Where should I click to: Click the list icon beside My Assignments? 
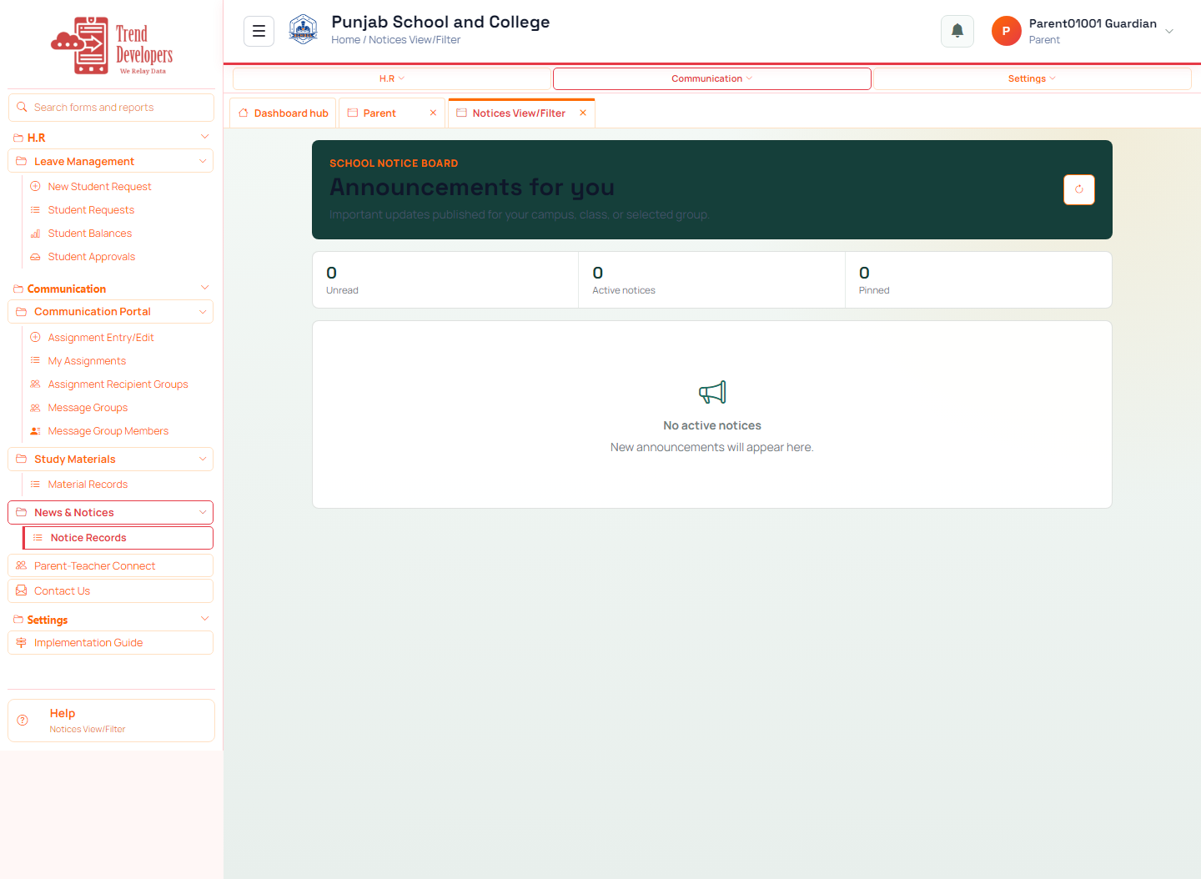tap(35, 360)
